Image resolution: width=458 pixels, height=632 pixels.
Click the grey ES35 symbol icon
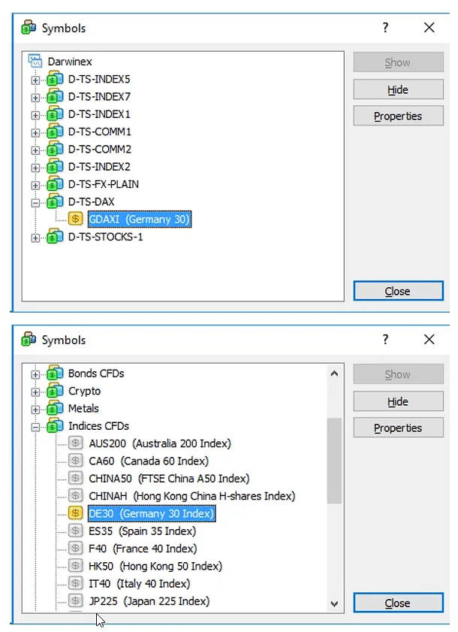75,531
